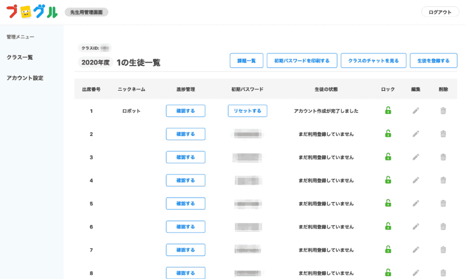This screenshot has width=465, height=279.
Task: Click アカウント作成が完了しました status text
Action: click(326, 111)
